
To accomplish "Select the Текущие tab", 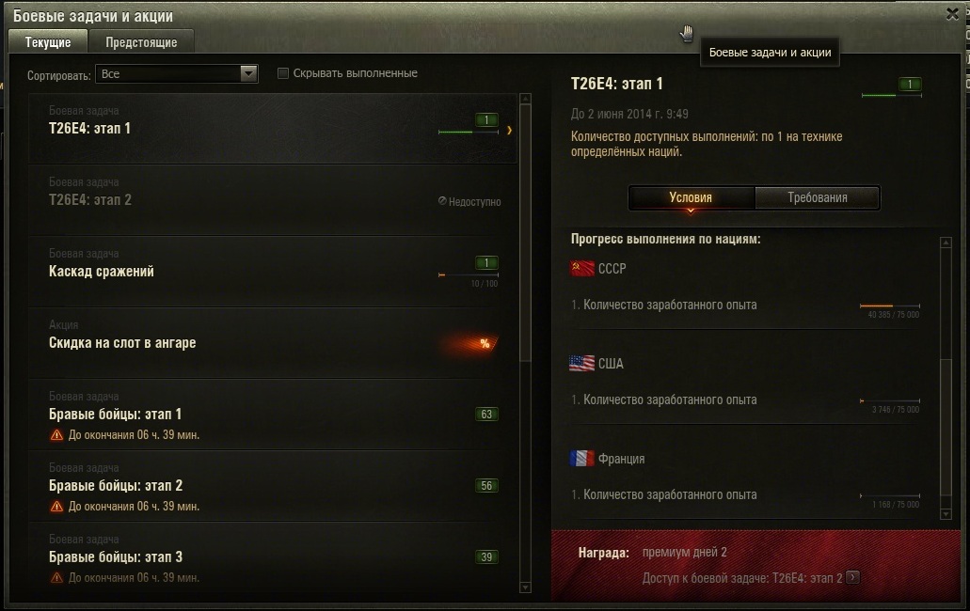I will tap(48, 42).
